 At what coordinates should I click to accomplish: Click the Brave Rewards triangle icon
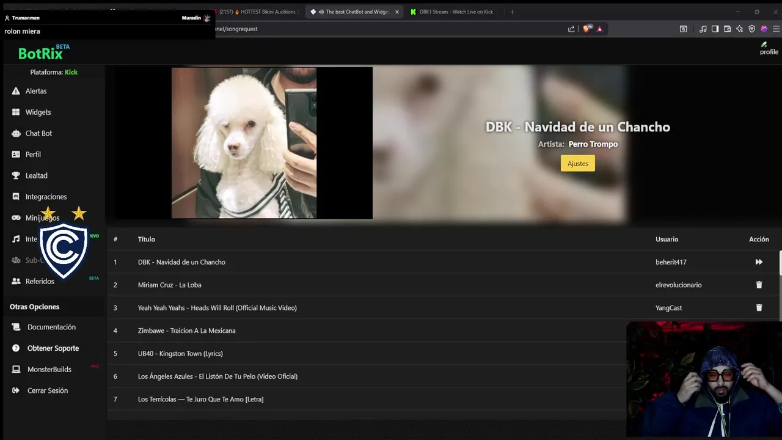(599, 29)
